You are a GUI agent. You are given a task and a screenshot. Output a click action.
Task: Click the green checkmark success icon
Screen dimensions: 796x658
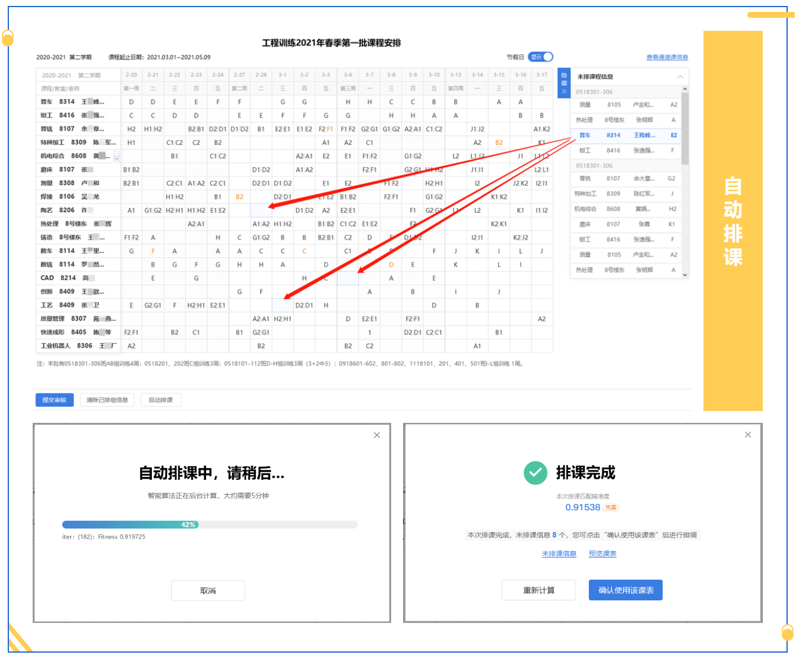(x=535, y=473)
